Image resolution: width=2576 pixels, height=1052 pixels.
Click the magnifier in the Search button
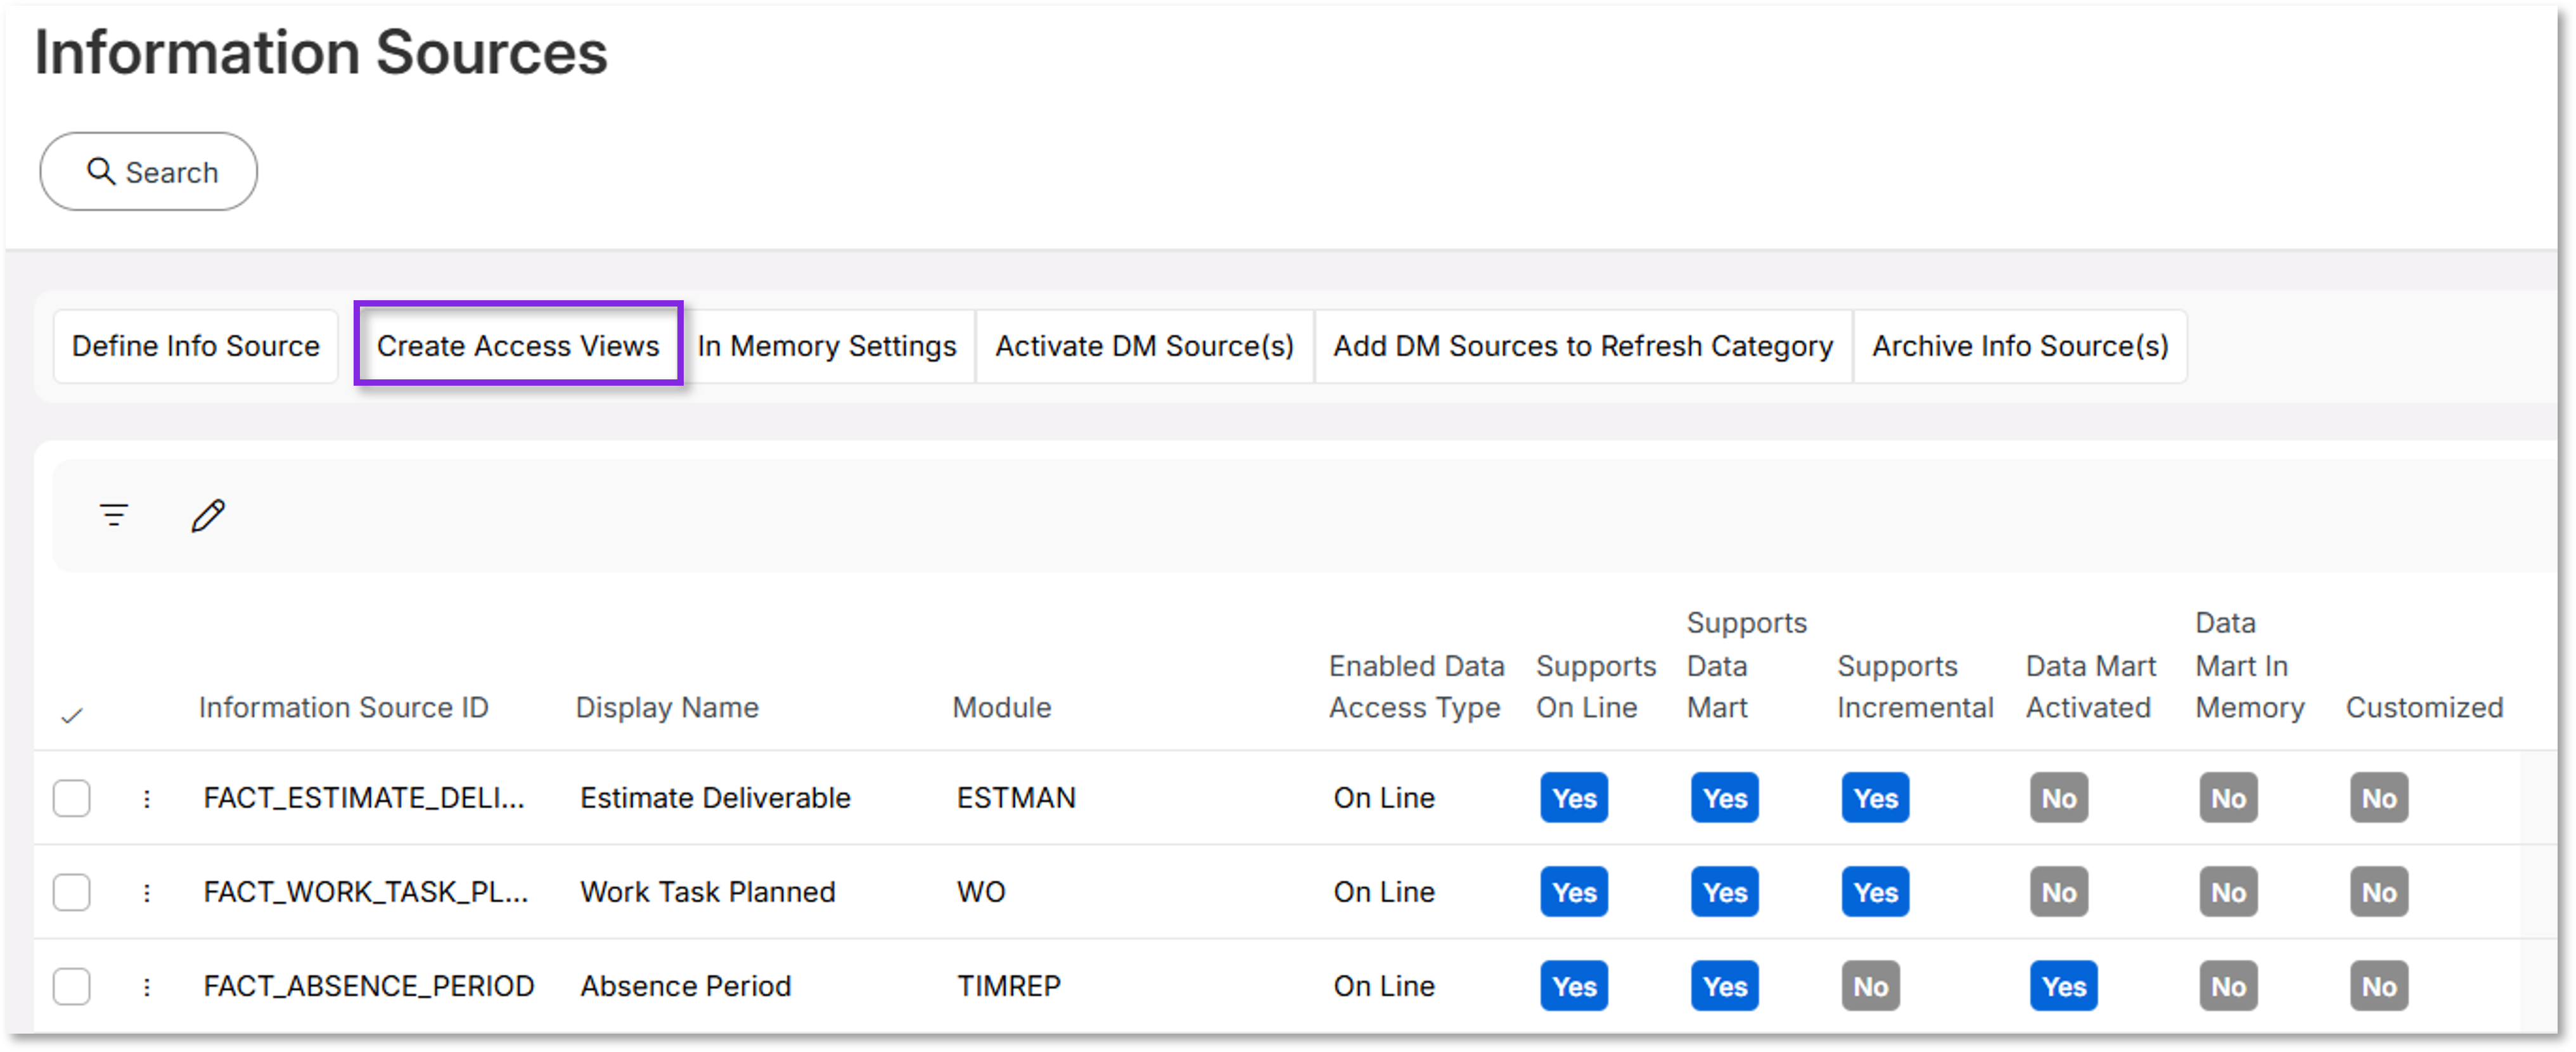click(x=101, y=171)
